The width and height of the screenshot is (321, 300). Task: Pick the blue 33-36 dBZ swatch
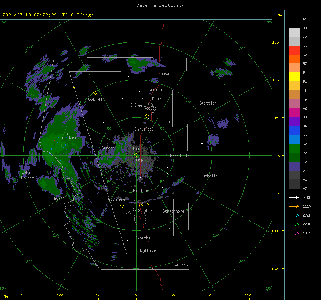294,131
